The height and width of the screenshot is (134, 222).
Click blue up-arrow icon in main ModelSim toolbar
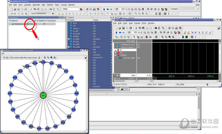[104, 9]
